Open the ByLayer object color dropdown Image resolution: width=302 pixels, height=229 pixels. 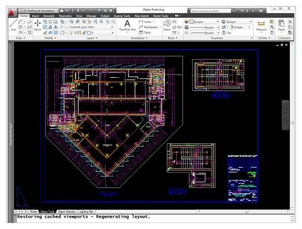click(204, 22)
